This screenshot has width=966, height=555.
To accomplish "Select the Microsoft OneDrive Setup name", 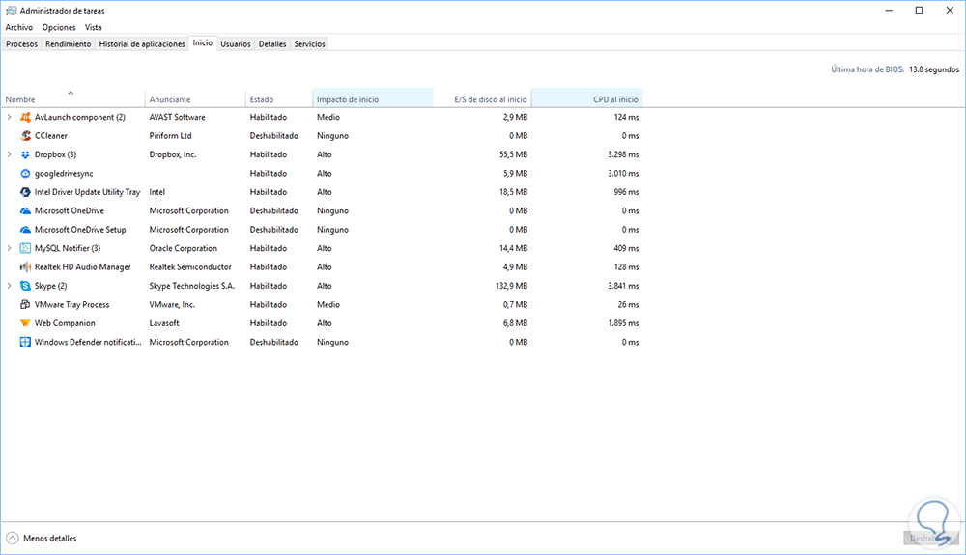I will click(x=80, y=230).
